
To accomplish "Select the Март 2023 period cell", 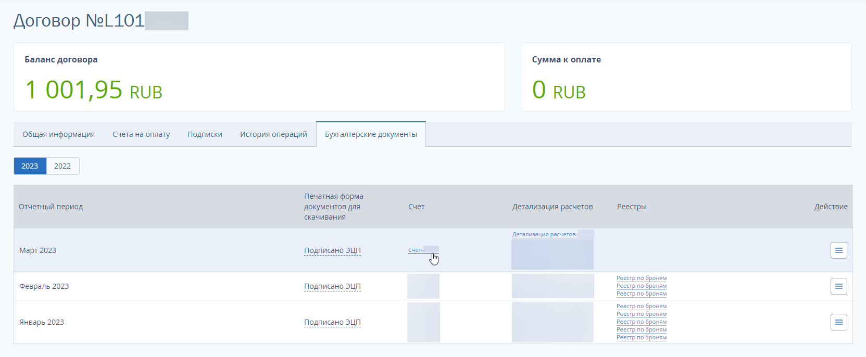I will click(x=37, y=250).
